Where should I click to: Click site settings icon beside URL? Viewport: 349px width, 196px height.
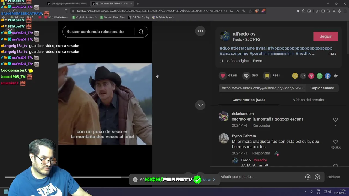[x=73, y=11]
